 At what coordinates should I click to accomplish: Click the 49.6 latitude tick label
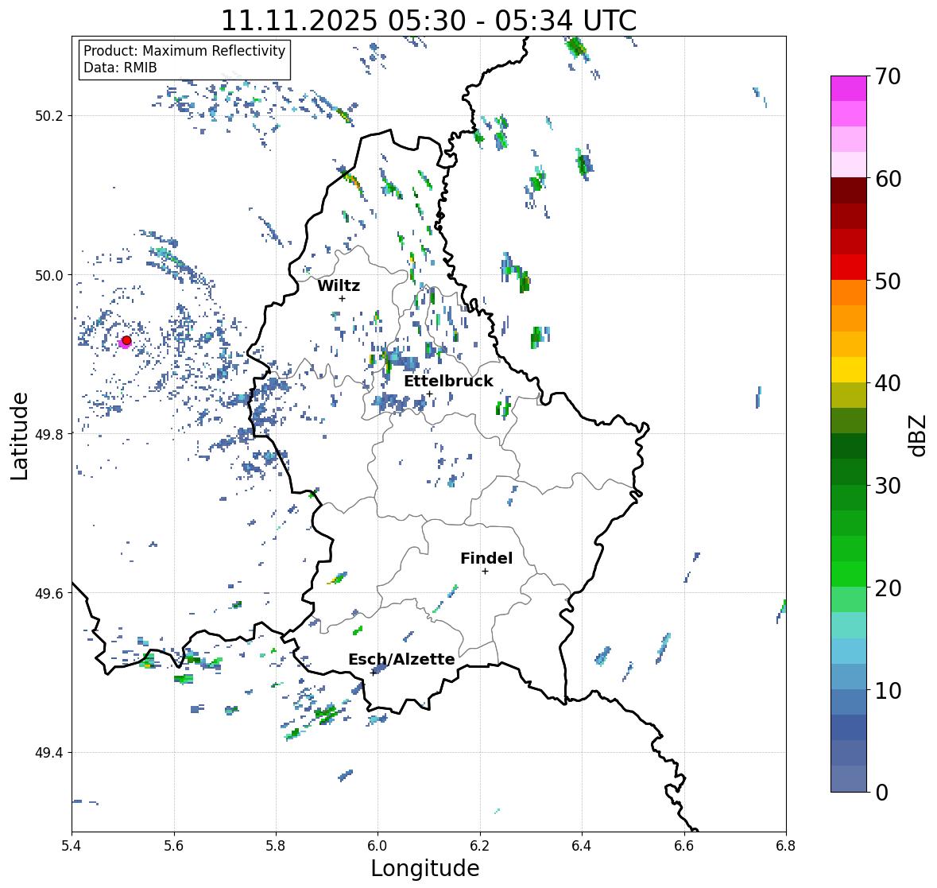pos(49,593)
